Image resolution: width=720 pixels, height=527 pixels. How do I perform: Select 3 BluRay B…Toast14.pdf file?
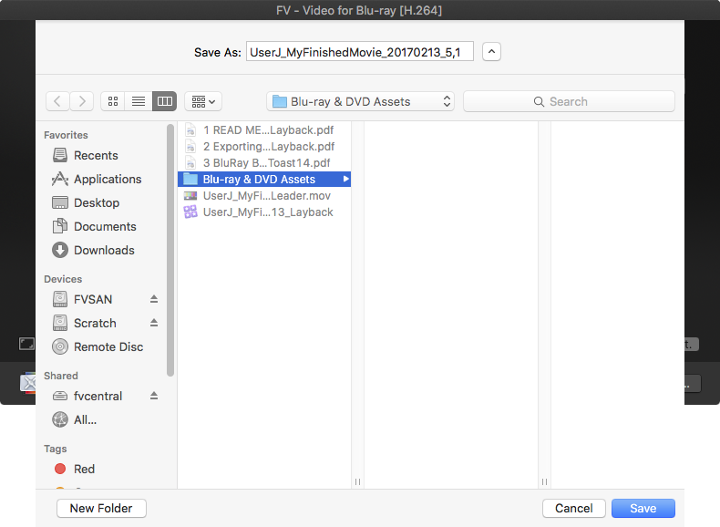point(264,163)
